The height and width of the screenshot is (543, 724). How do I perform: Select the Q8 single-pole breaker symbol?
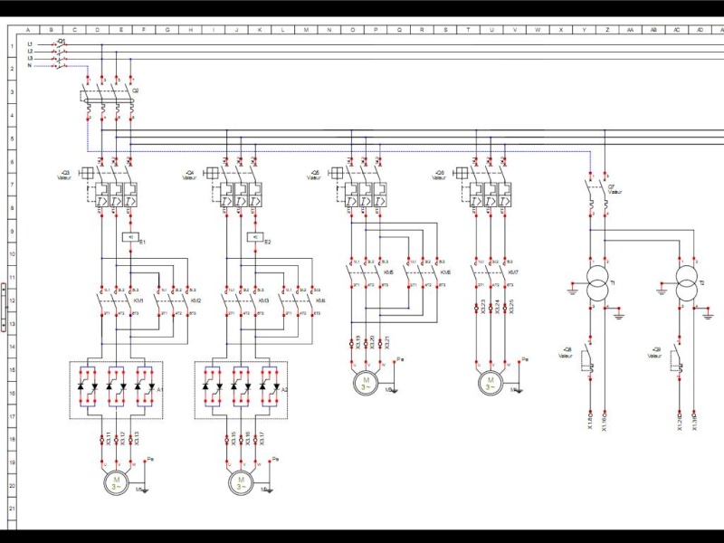[x=586, y=360]
